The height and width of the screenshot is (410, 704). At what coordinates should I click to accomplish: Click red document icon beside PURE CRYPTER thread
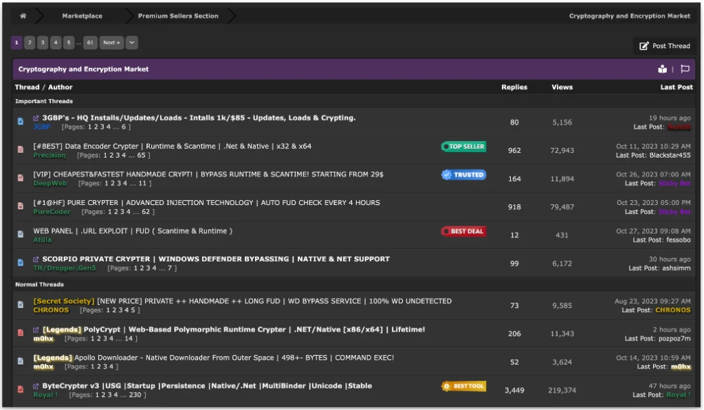(x=21, y=206)
